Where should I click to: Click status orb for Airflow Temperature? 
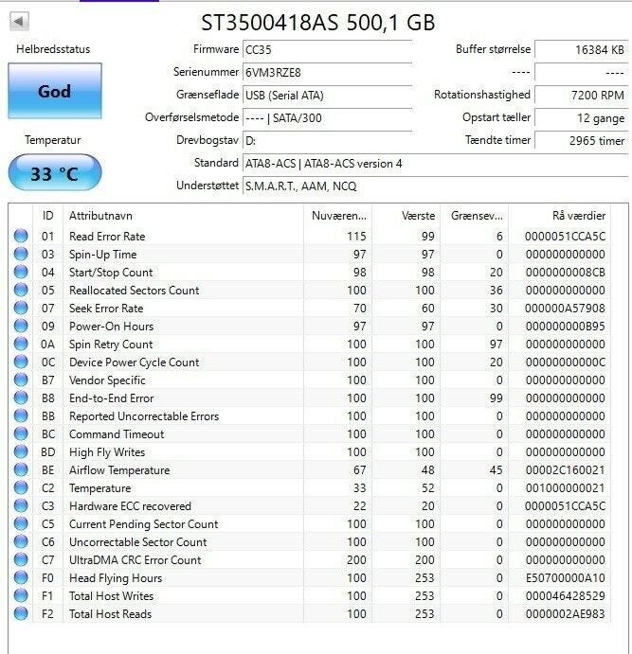(21, 469)
